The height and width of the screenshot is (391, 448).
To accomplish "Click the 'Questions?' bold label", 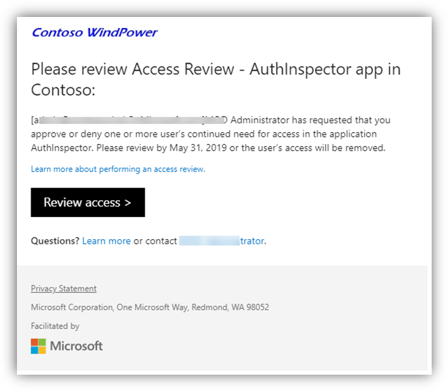I will [x=55, y=240].
